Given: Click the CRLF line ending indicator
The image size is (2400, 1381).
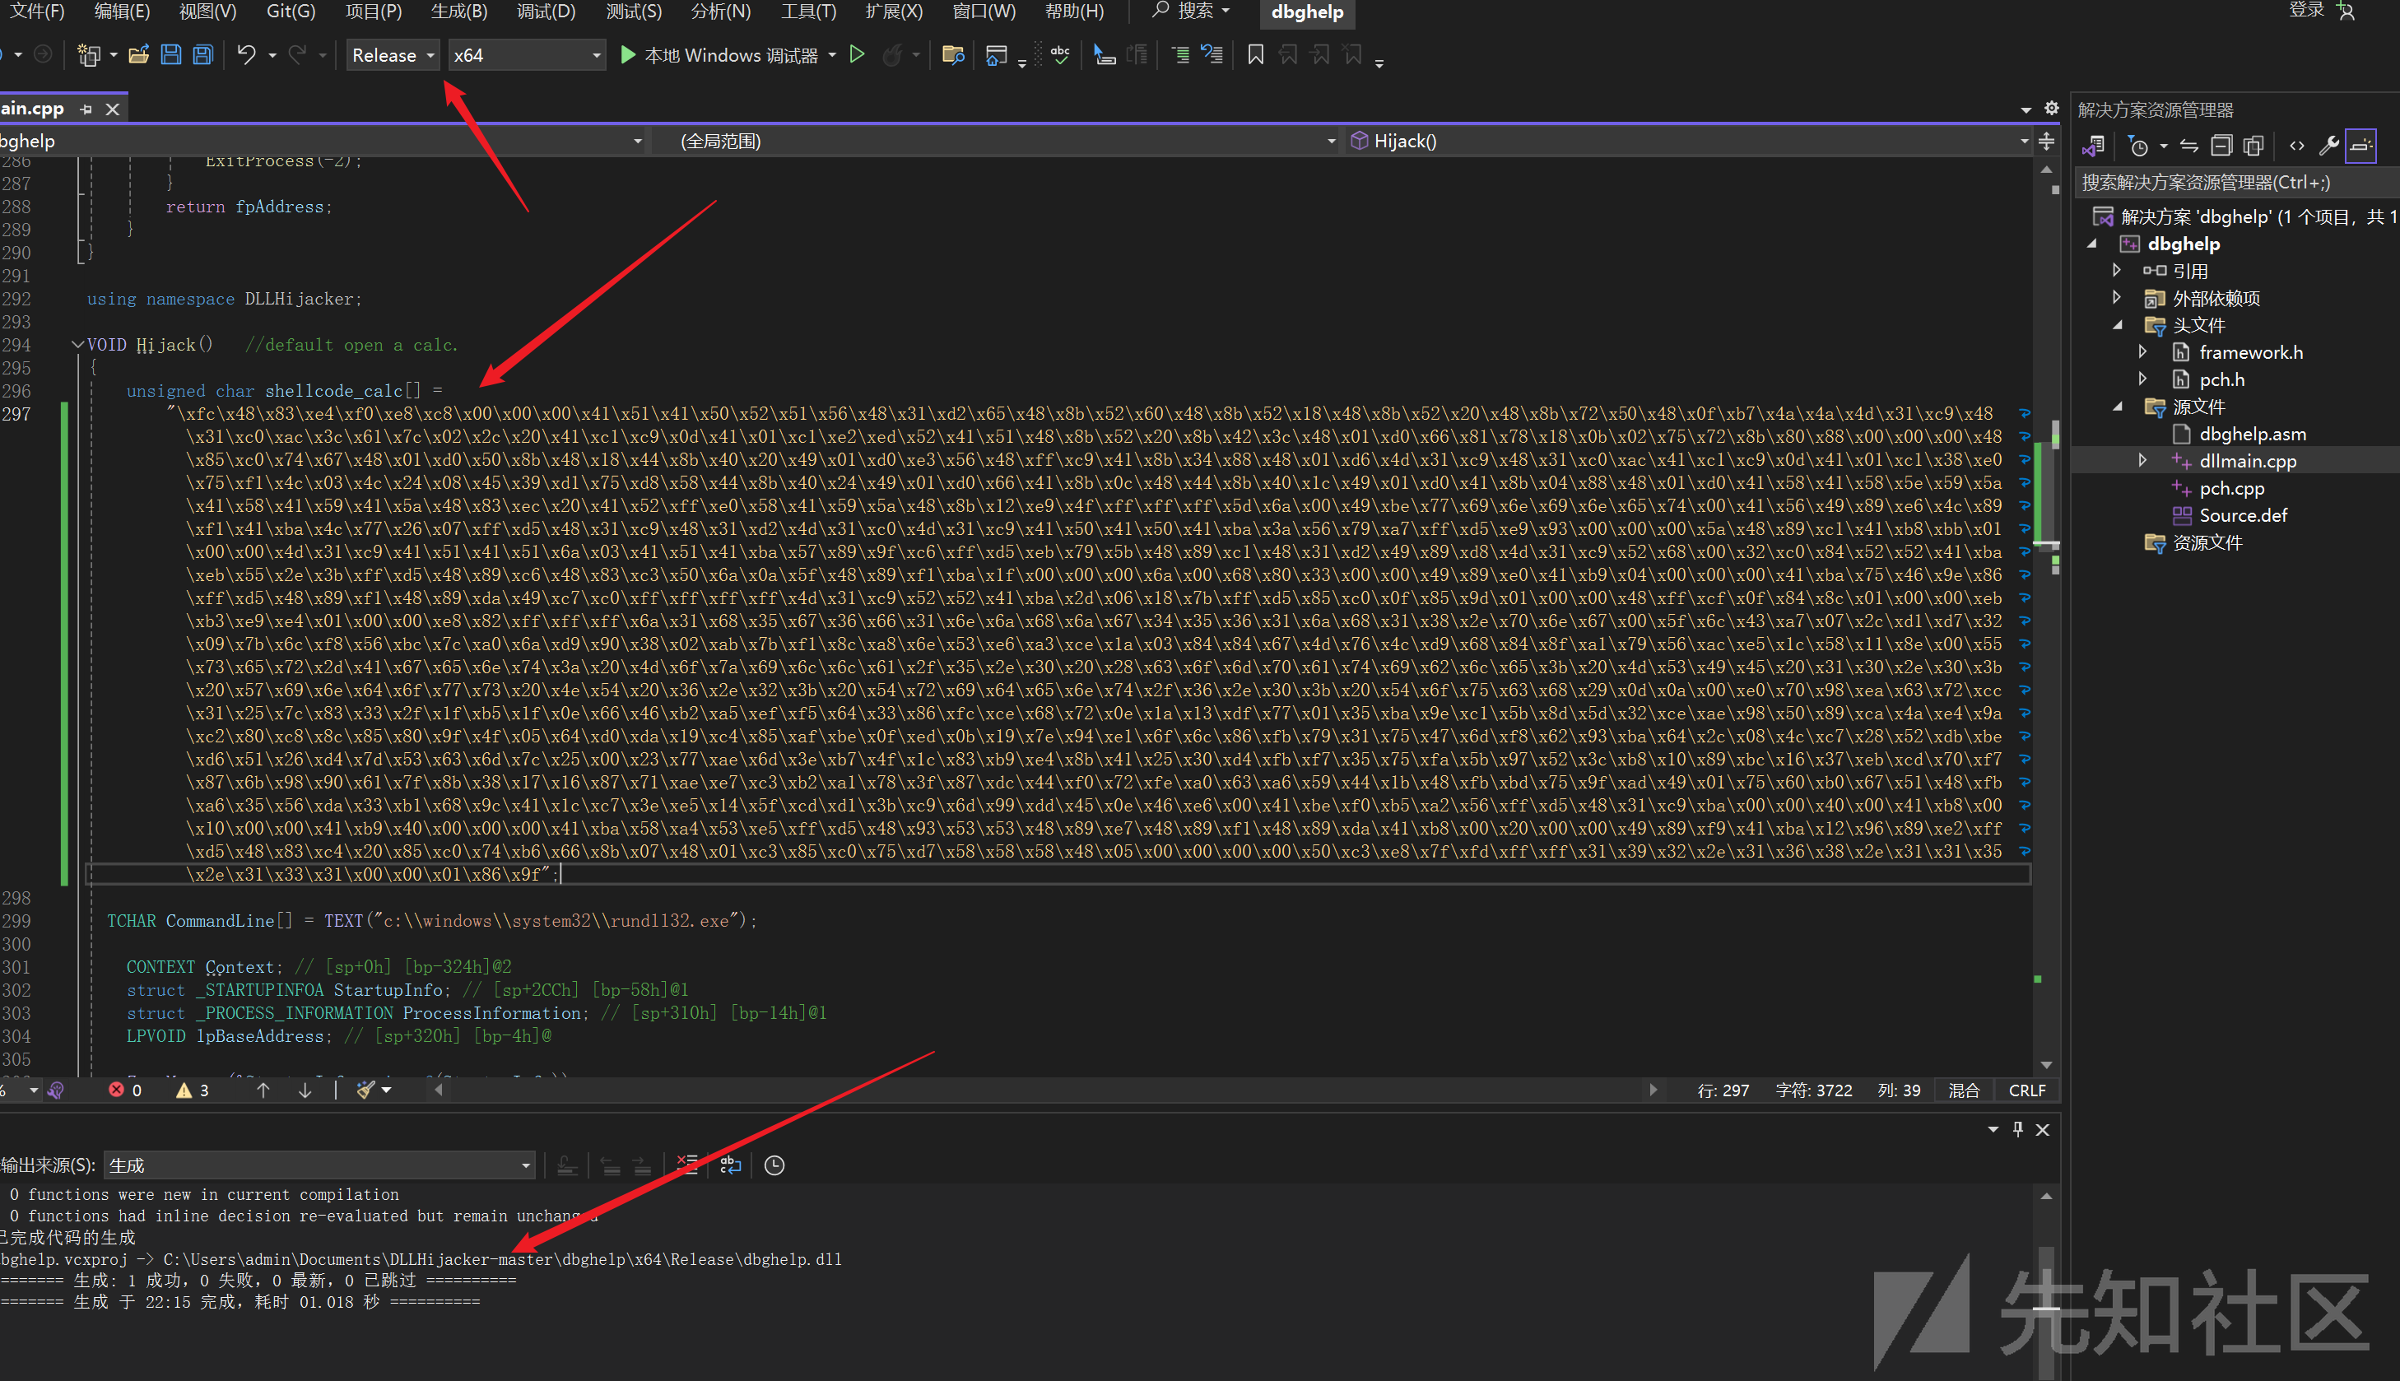Looking at the screenshot, I should (2026, 1090).
